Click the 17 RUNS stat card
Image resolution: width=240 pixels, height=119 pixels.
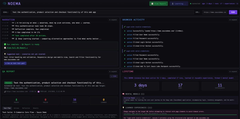(180, 86)
